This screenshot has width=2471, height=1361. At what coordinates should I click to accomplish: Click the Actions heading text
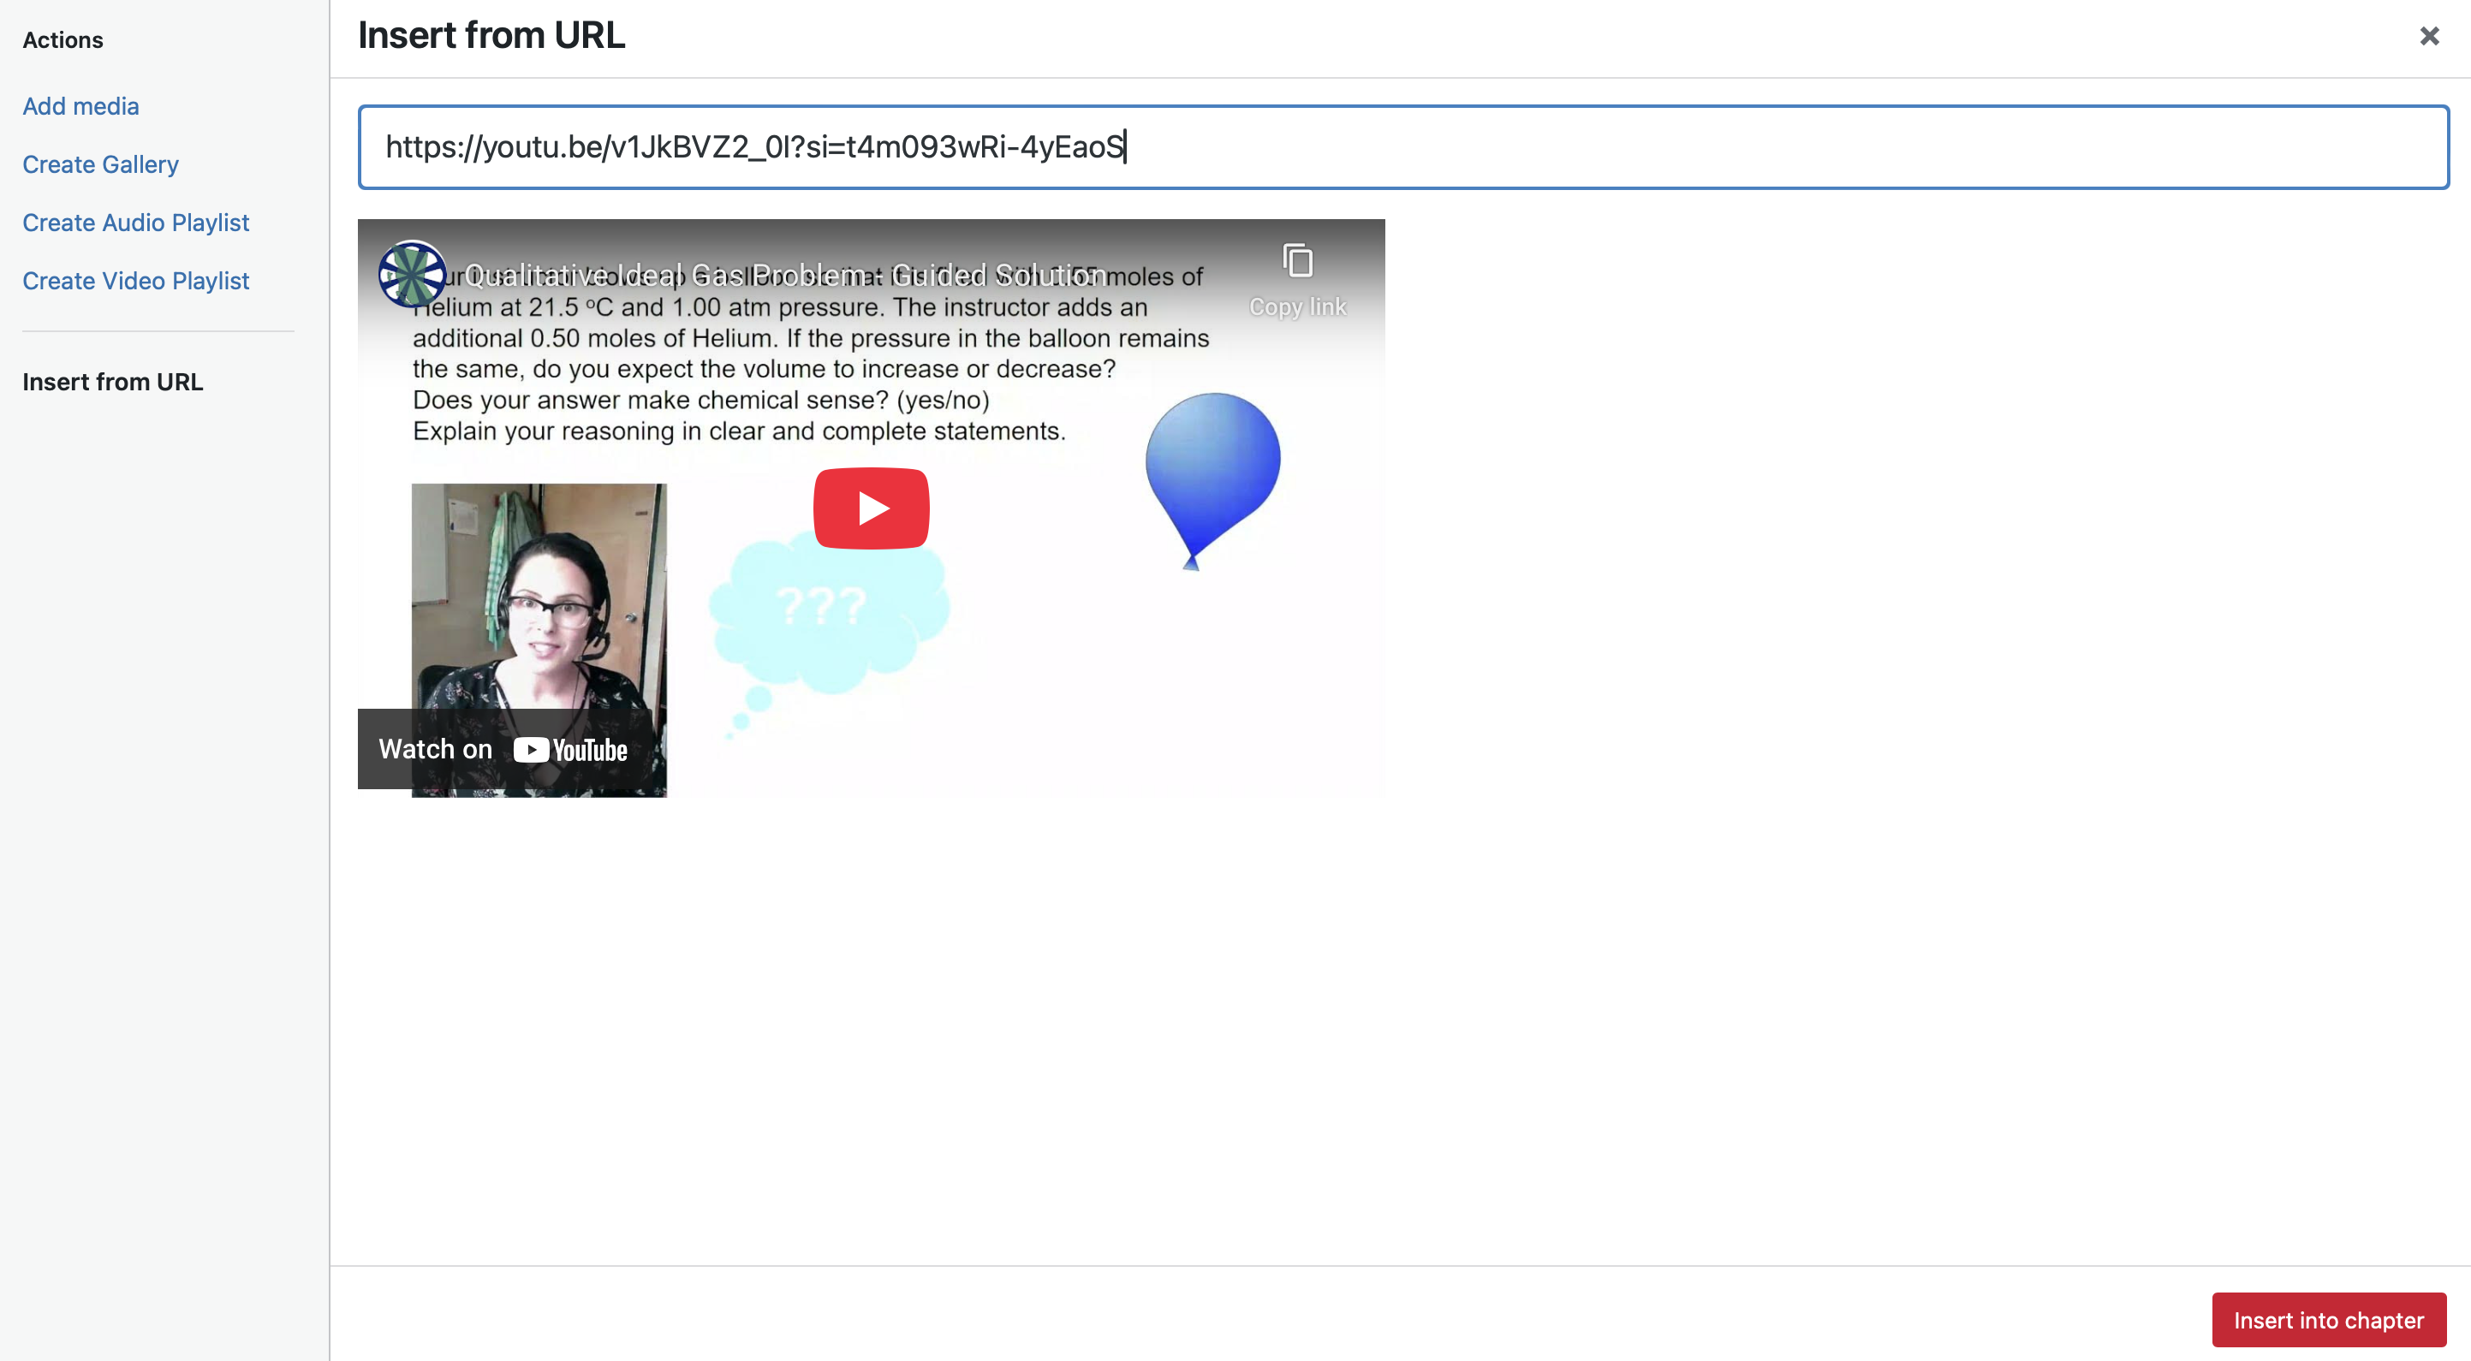pos(63,40)
